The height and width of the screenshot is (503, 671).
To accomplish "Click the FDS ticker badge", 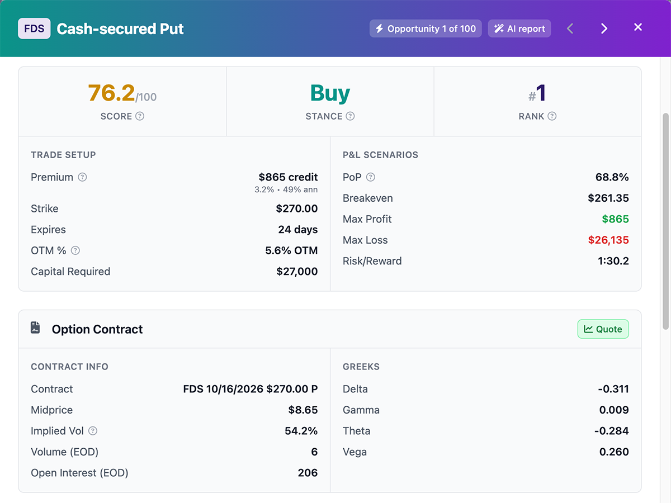I will click(34, 29).
